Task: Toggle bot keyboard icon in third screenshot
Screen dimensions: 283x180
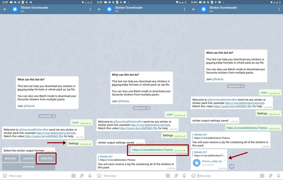Action: (x=262, y=176)
